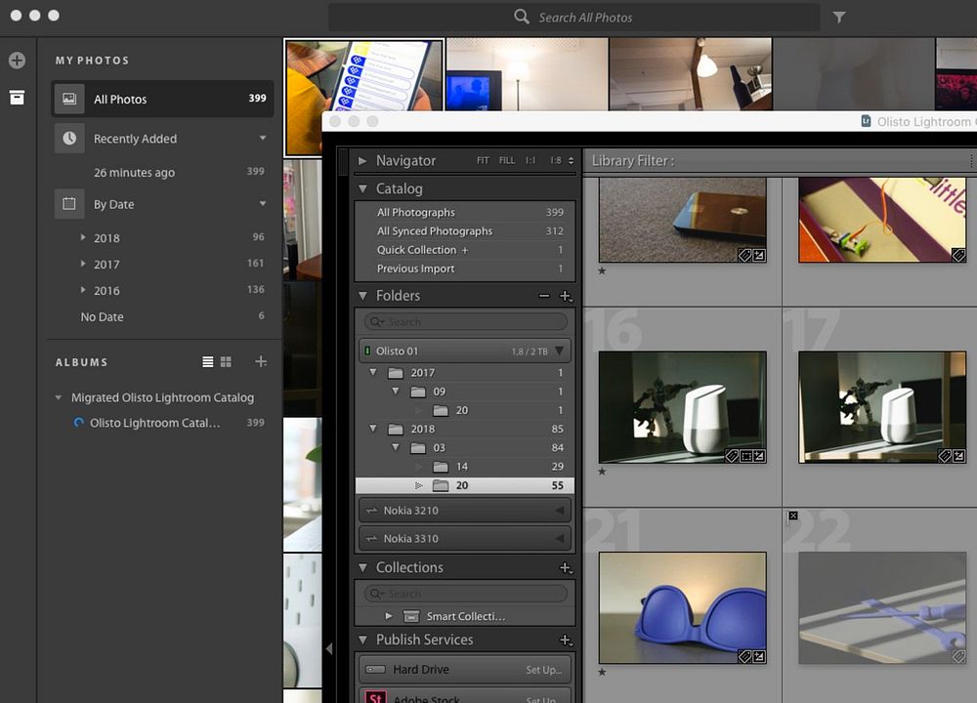The image size is (977, 703).
Task: Switch albums to grid view
Action: coord(226,362)
